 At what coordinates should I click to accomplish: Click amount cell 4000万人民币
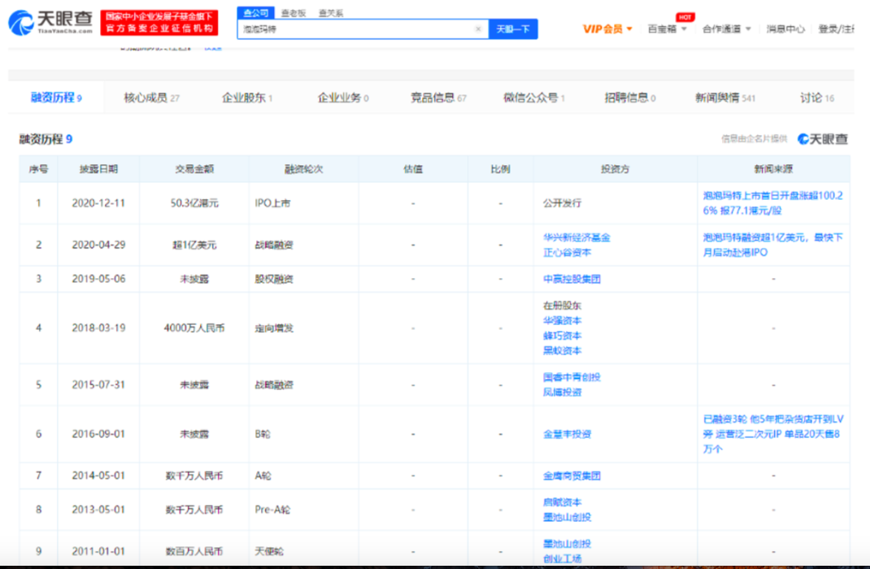tap(194, 328)
